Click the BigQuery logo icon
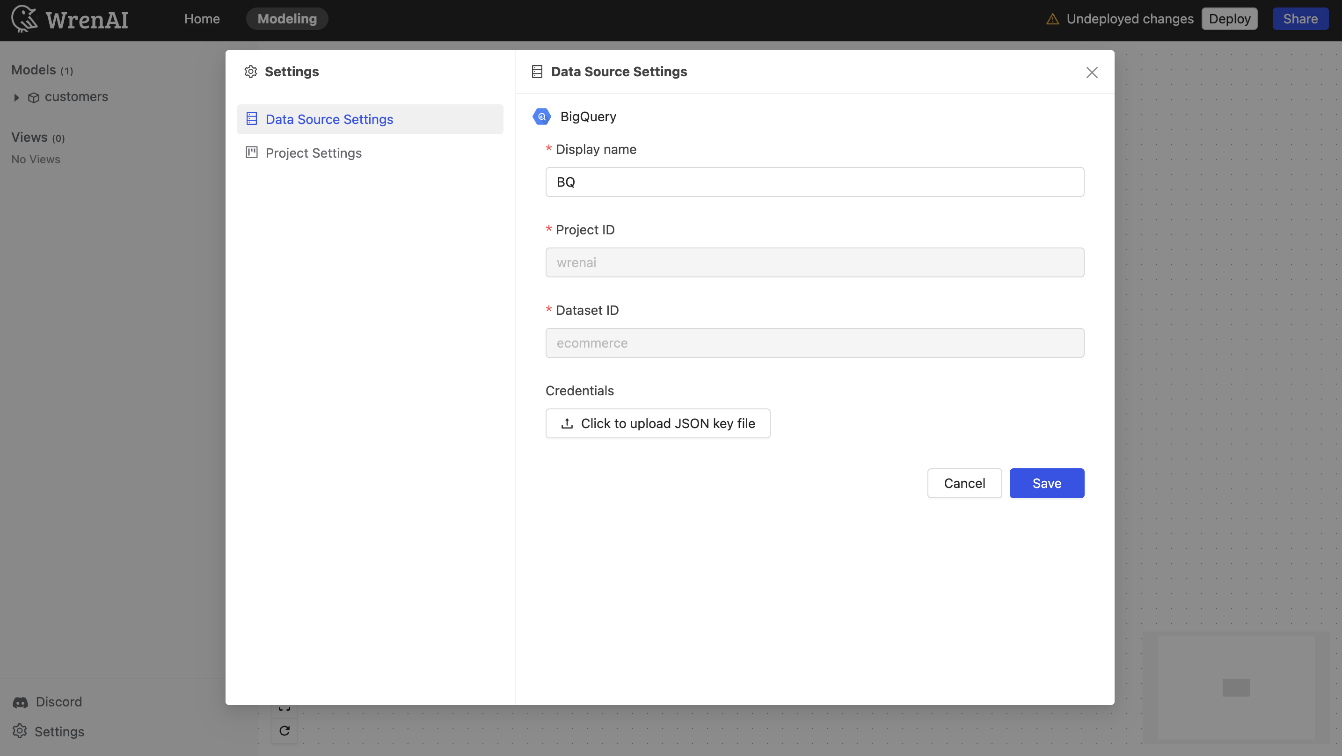Viewport: 1342px width, 756px height. click(542, 116)
